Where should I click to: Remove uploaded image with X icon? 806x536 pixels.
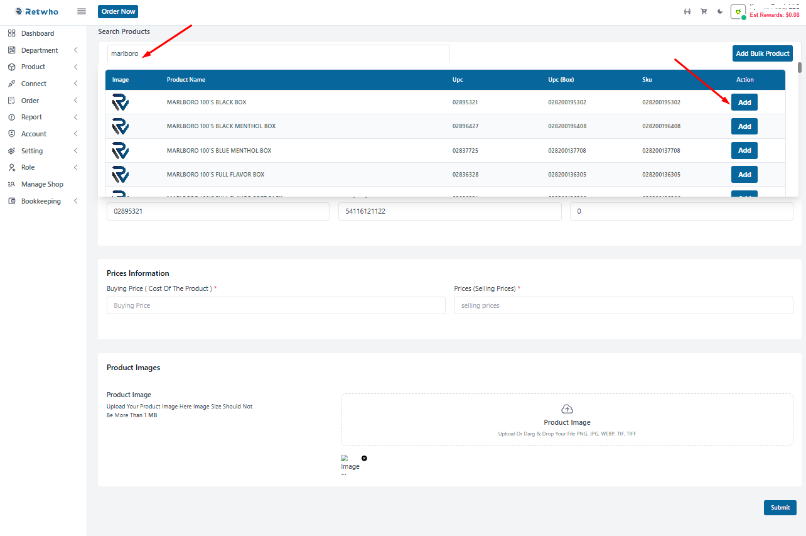364,458
